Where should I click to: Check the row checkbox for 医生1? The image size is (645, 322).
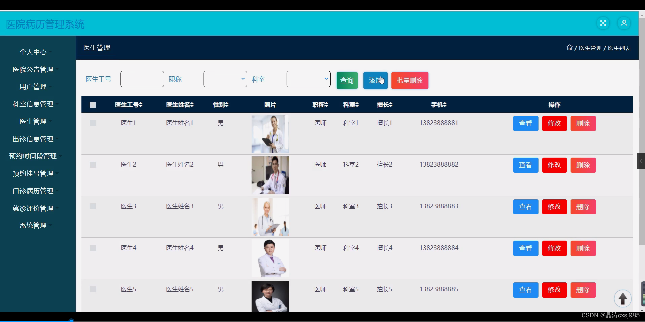[93, 123]
